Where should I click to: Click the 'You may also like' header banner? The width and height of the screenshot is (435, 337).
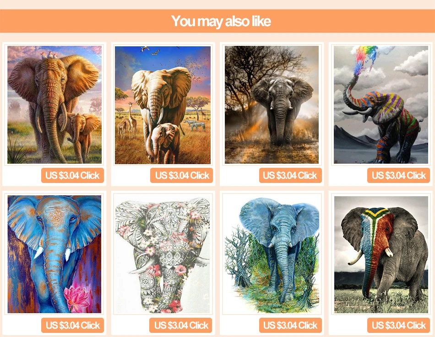coord(217,21)
